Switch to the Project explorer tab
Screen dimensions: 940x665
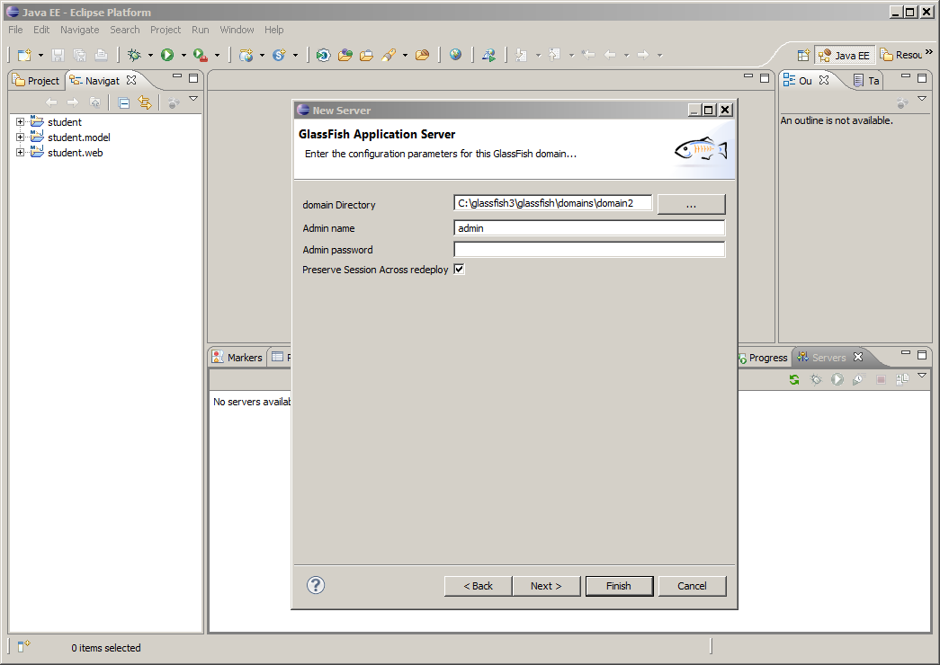click(x=37, y=81)
